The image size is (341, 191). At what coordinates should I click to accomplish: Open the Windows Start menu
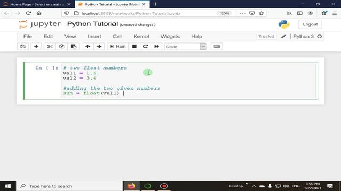click(8, 186)
